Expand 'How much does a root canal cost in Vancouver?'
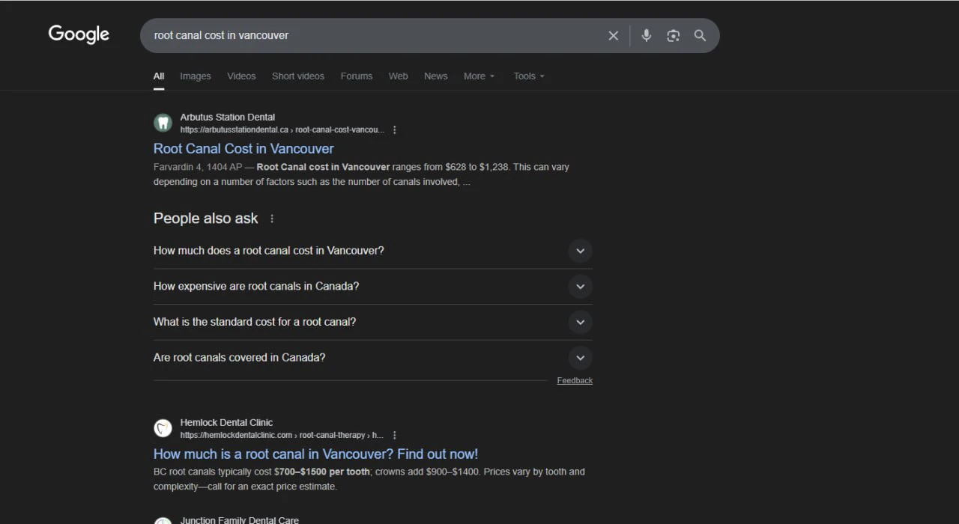This screenshot has width=959, height=524. pos(373,251)
